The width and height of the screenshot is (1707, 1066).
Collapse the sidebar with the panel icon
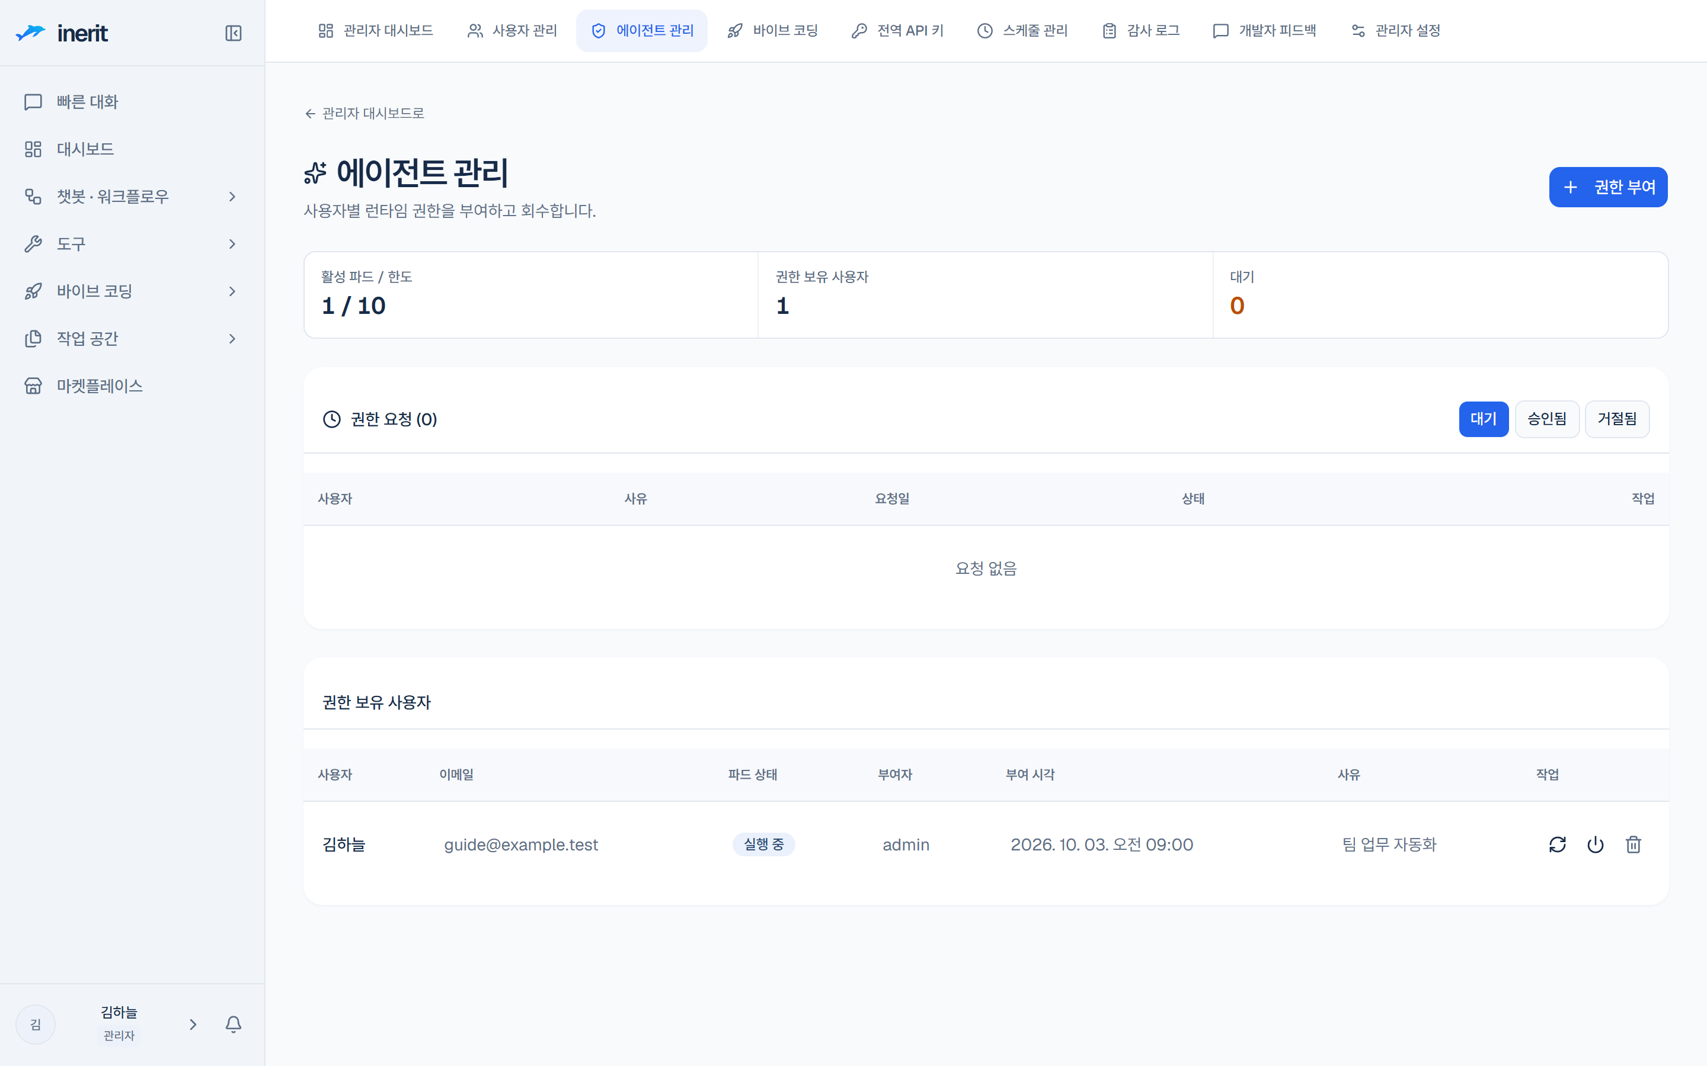(234, 33)
